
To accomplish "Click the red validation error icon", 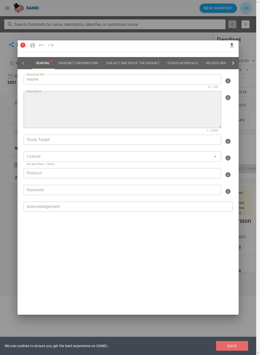I will [23, 45].
